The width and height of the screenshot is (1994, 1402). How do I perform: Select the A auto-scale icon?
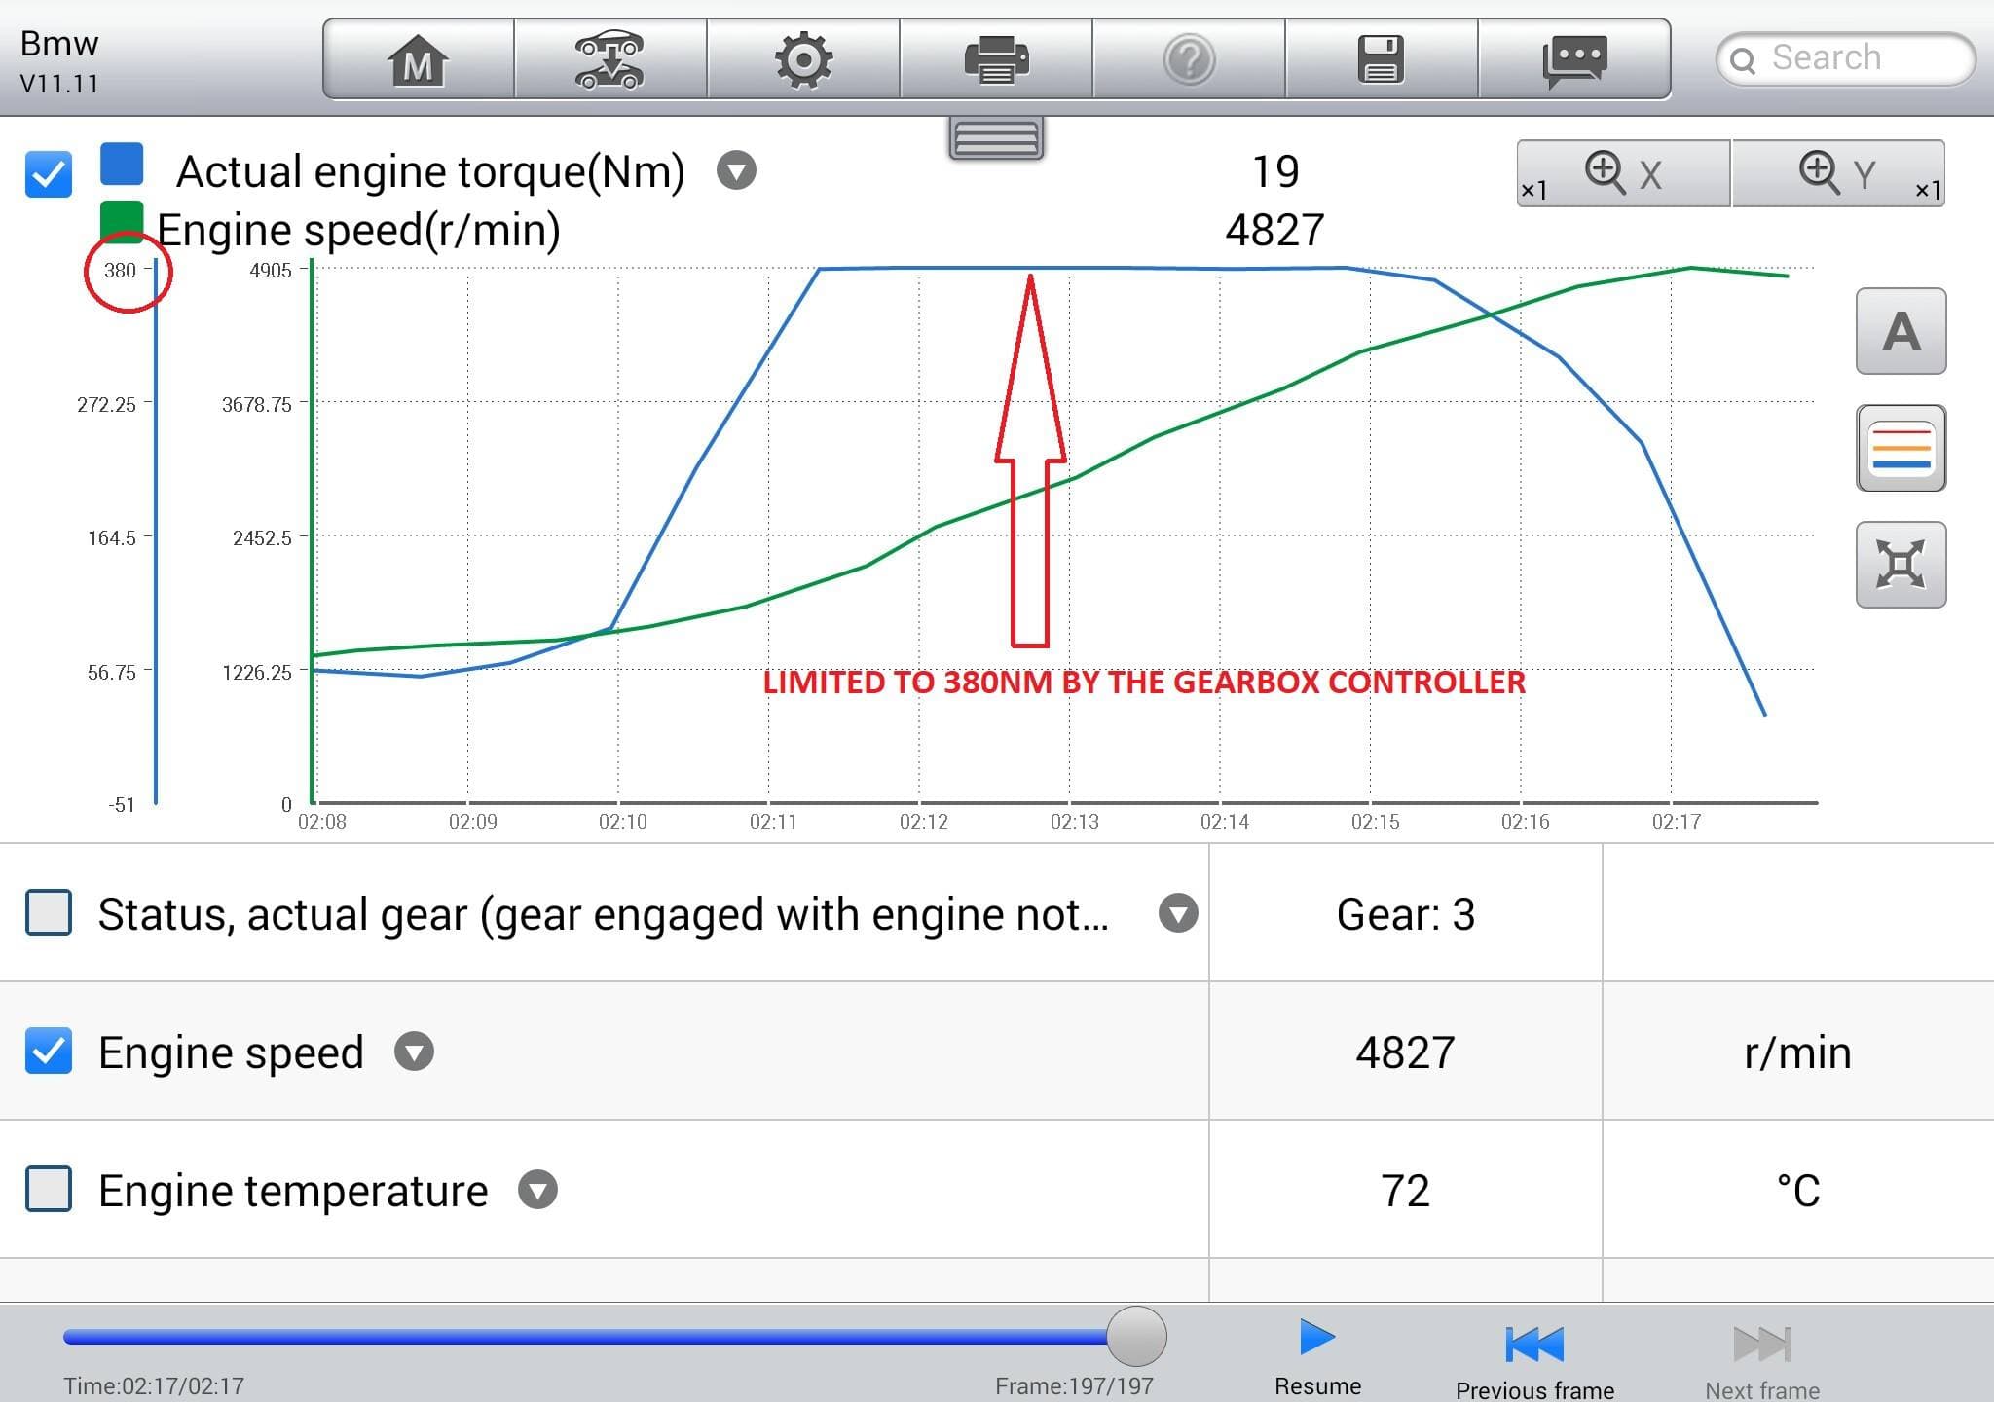1901,331
